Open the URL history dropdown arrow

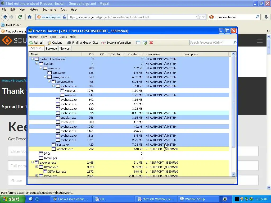click(x=204, y=17)
